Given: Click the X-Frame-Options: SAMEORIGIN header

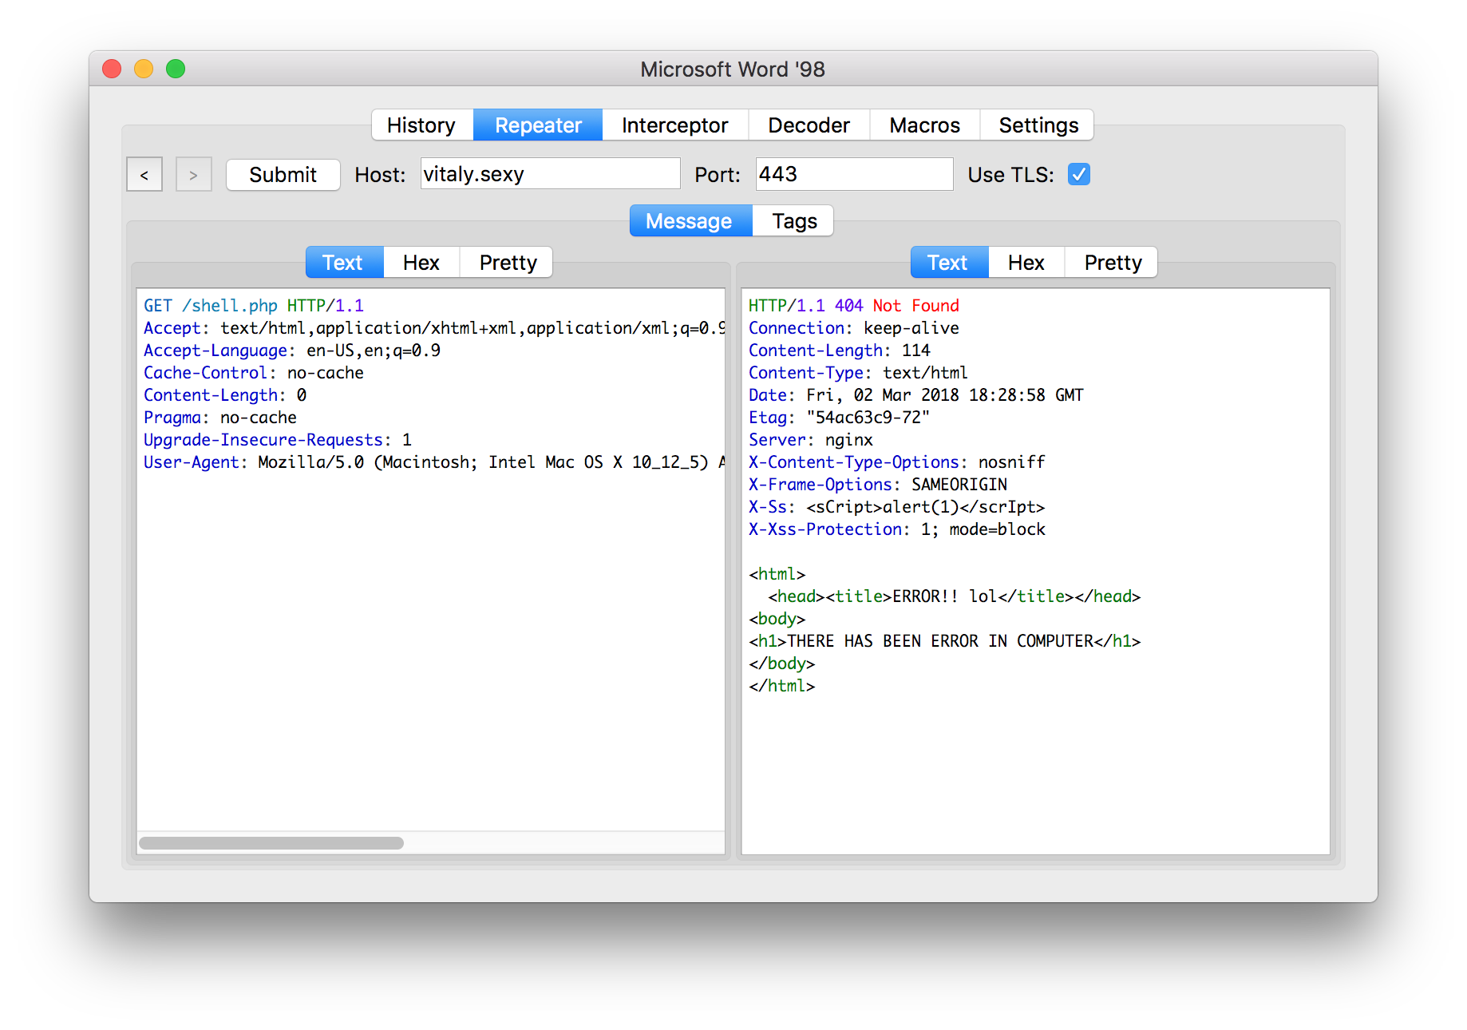Looking at the screenshot, I should (878, 485).
